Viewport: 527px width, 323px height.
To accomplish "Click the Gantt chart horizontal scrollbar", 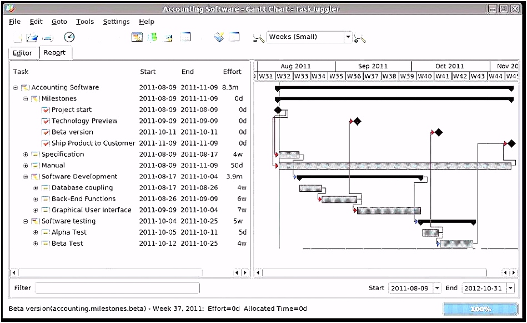I will [386, 272].
